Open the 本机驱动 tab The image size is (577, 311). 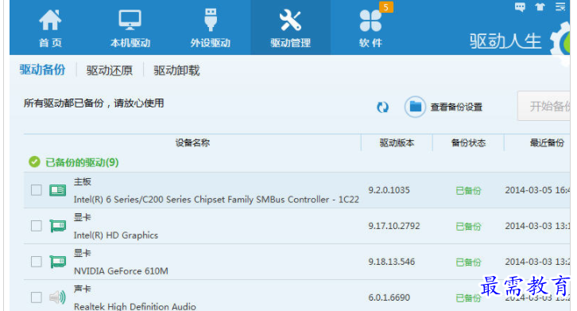[130, 28]
